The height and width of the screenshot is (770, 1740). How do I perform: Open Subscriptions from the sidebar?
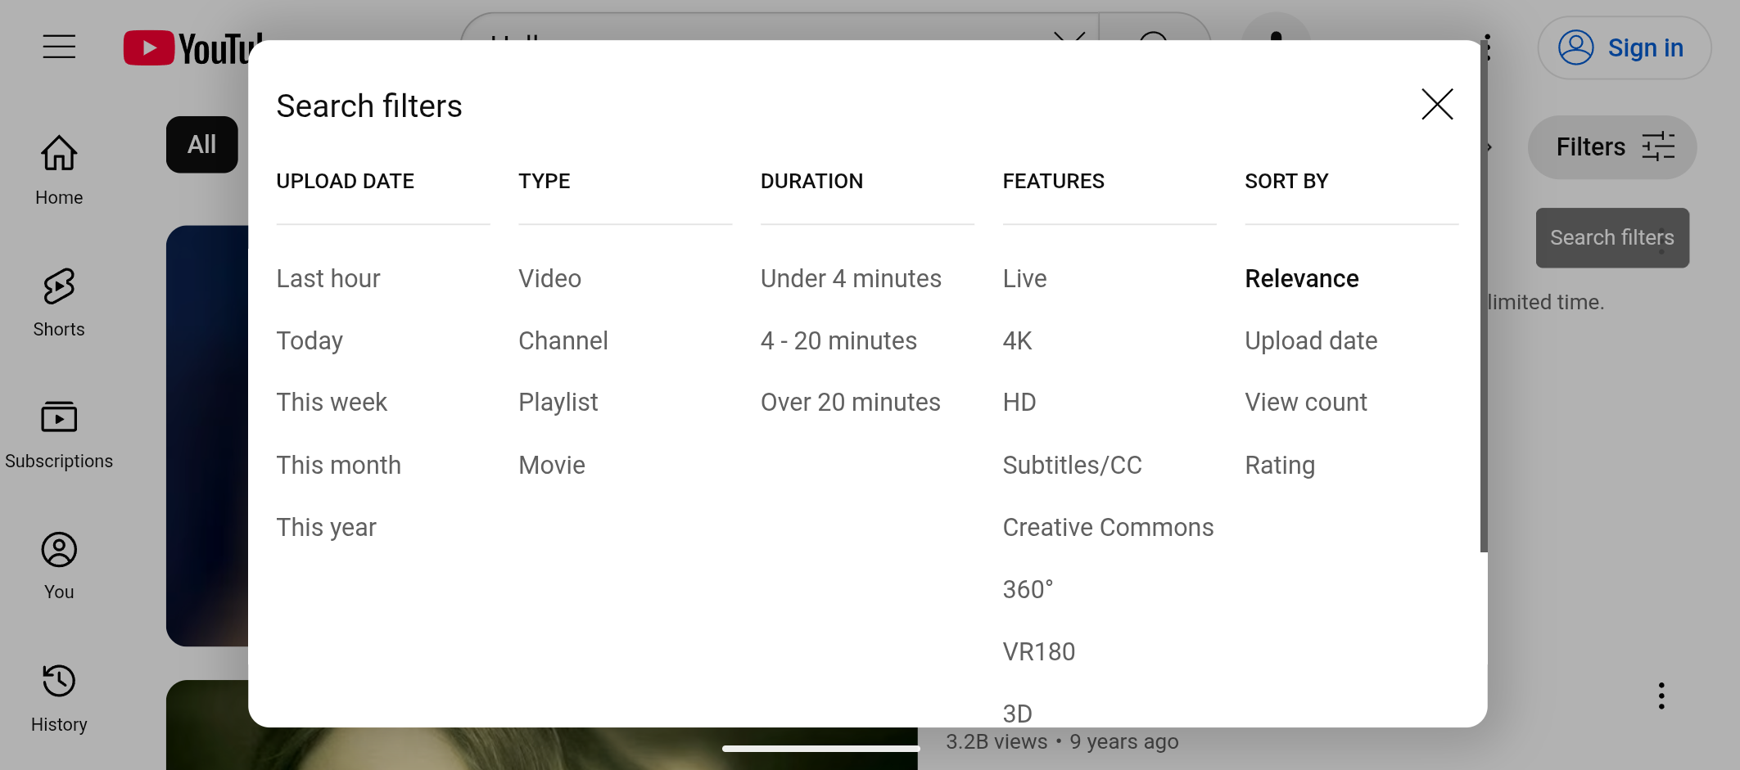click(59, 434)
